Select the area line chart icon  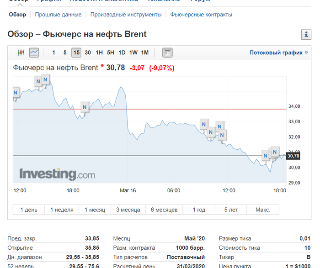coord(34,53)
